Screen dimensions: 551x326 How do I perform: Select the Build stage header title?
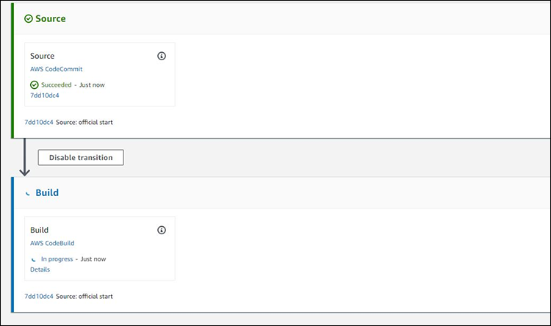[47, 192]
